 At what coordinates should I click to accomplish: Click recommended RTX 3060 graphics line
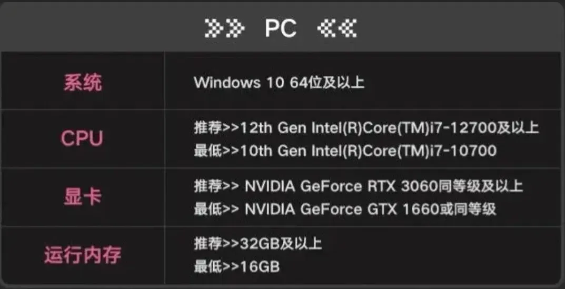click(x=358, y=186)
